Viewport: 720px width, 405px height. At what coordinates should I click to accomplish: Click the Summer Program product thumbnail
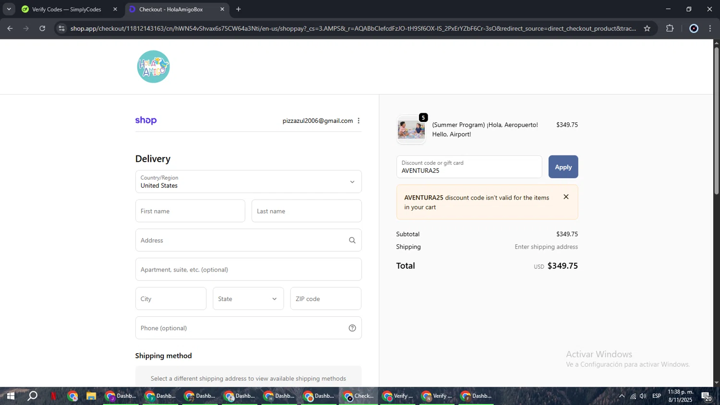(411, 130)
